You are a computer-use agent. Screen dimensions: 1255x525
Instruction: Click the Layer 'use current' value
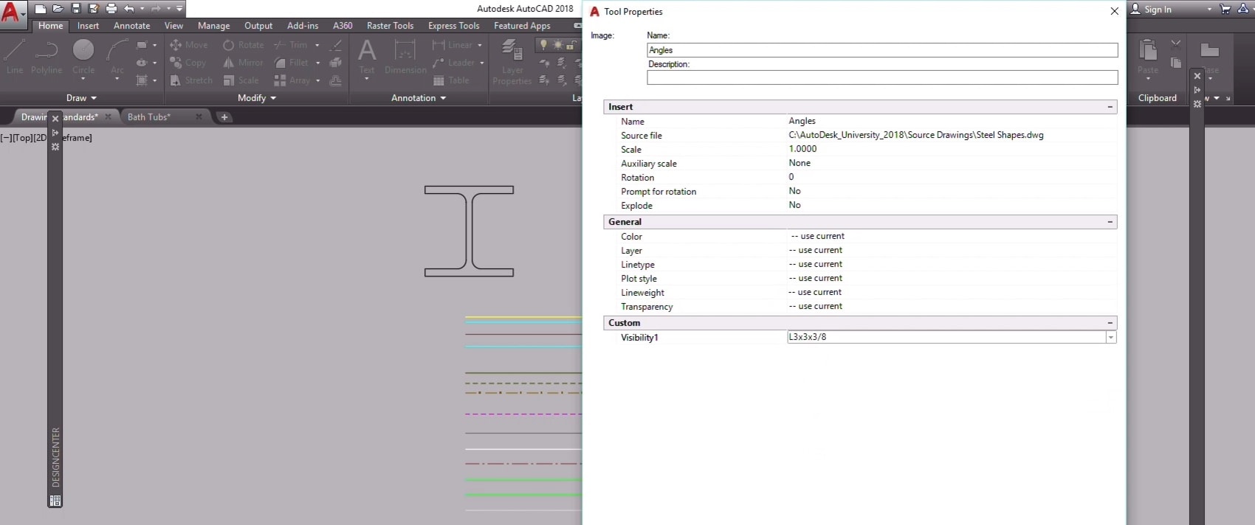pyautogui.click(x=816, y=250)
